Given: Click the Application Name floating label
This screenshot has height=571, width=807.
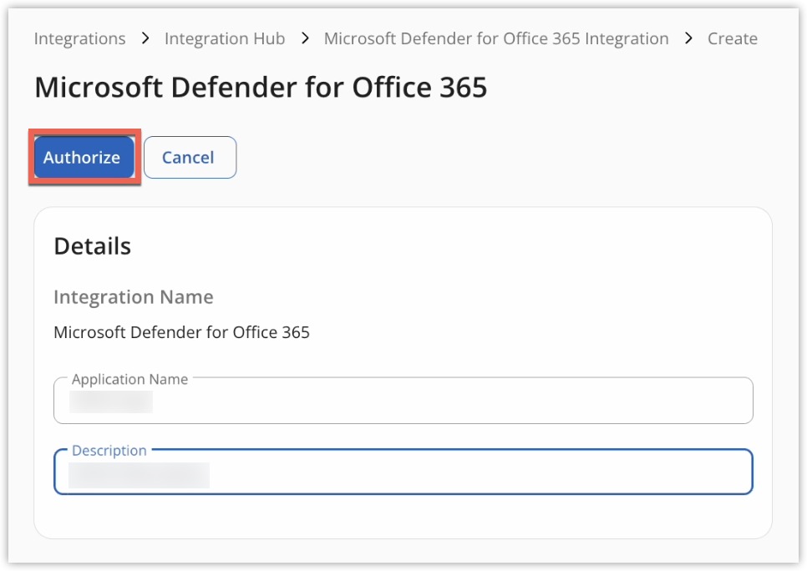Looking at the screenshot, I should click(x=129, y=379).
